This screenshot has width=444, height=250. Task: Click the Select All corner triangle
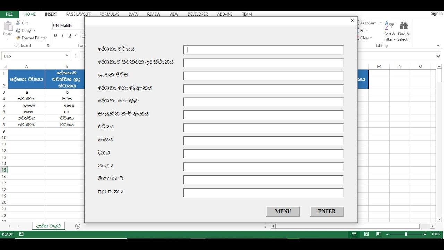point(5,67)
